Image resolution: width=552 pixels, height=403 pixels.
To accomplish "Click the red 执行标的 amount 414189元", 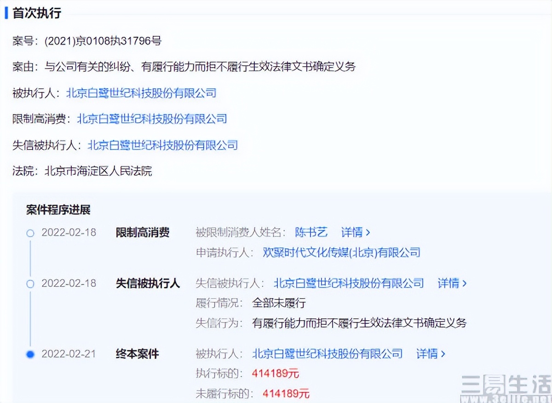I will click(276, 374).
